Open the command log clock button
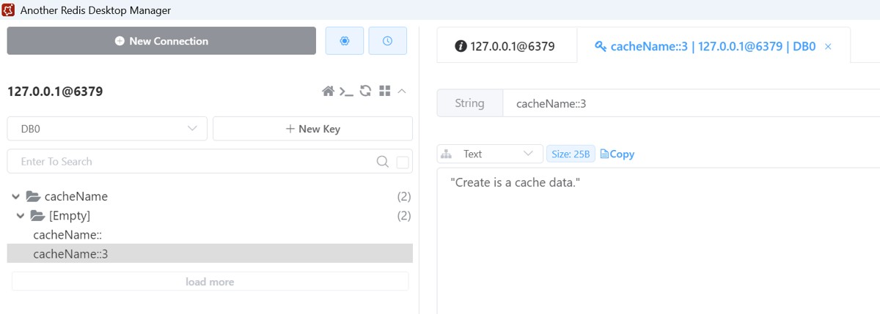Screen dimensions: 880x314 point(387,41)
